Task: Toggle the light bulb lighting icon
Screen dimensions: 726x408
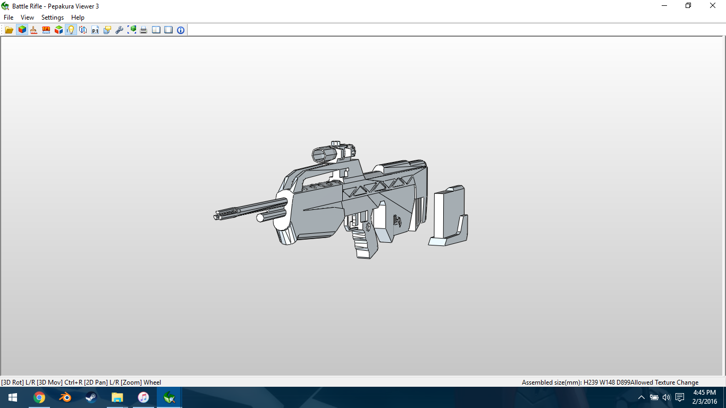Action: tap(71, 30)
